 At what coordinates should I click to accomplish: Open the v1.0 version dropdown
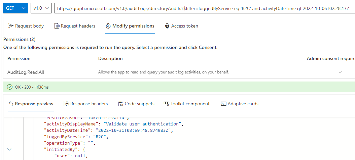(41, 8)
